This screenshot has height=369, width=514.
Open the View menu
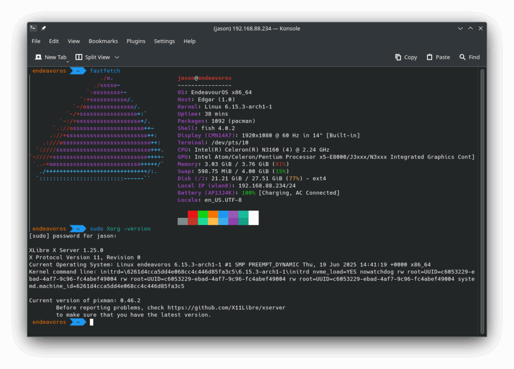pyautogui.click(x=74, y=41)
